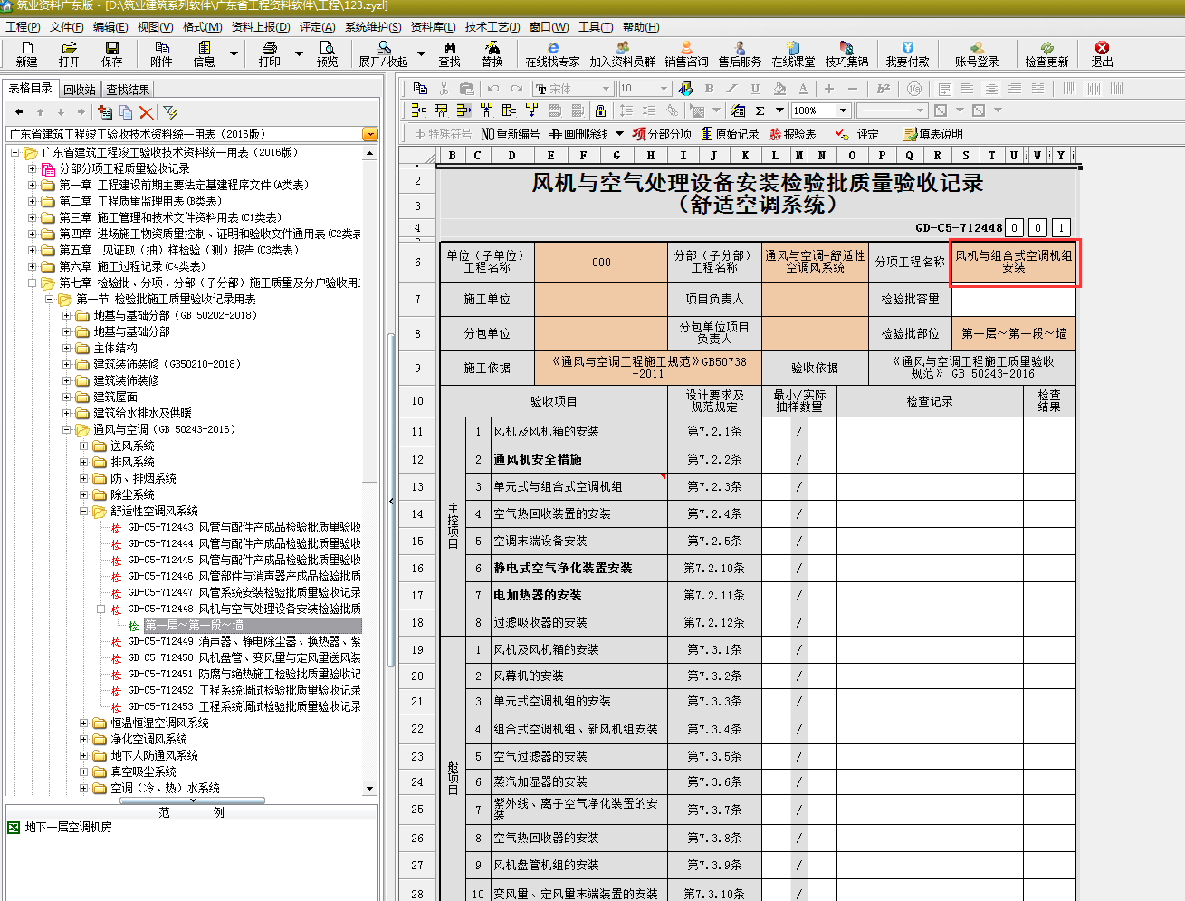Open the 技术工艺(J) menu

pyautogui.click(x=492, y=26)
